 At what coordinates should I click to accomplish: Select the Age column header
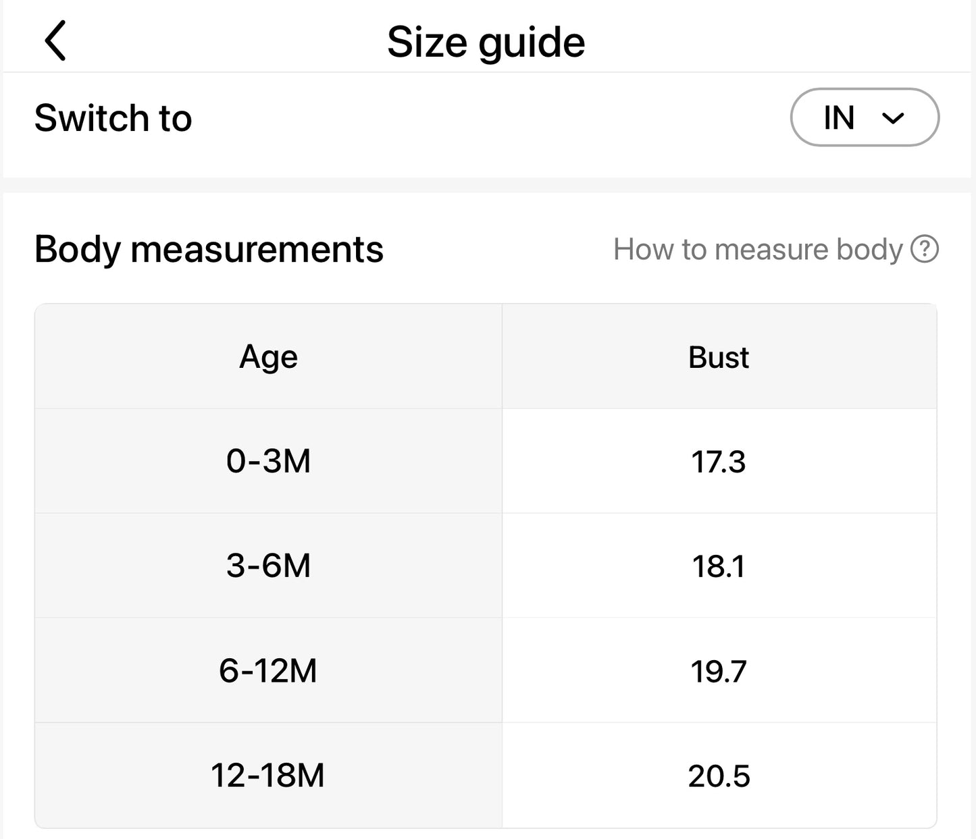(268, 356)
